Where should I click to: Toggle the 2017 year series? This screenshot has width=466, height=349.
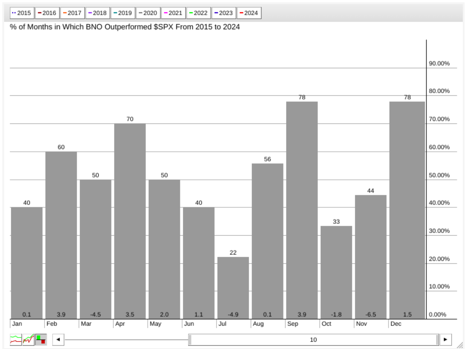coord(72,13)
